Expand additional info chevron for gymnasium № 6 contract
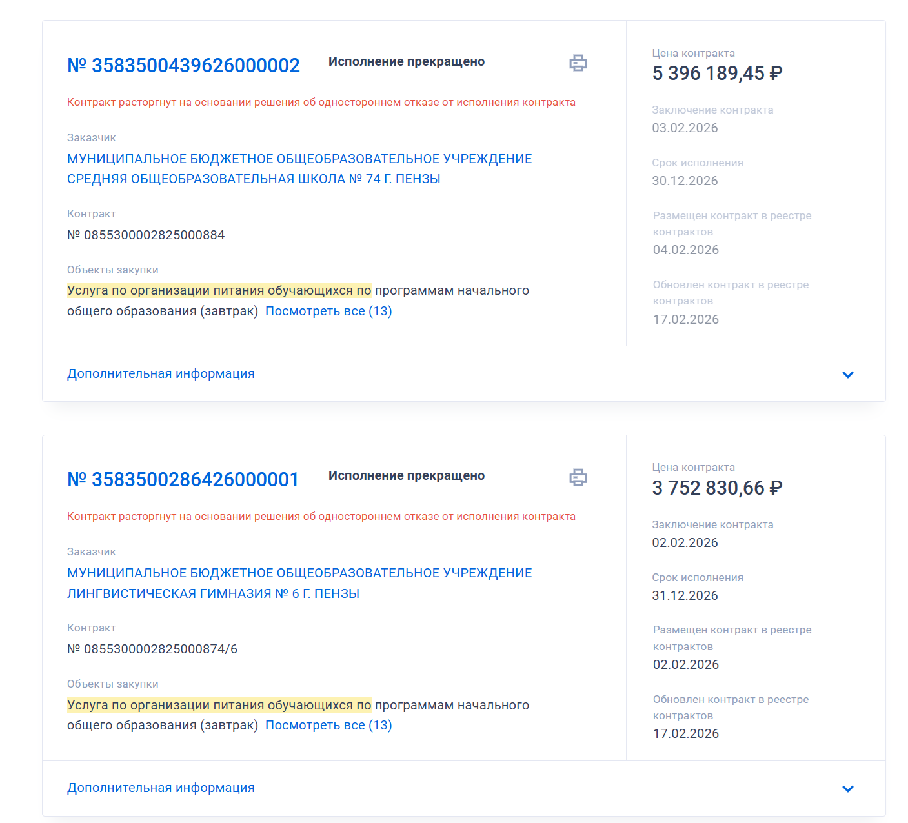The width and height of the screenshot is (908, 823). pos(847,789)
